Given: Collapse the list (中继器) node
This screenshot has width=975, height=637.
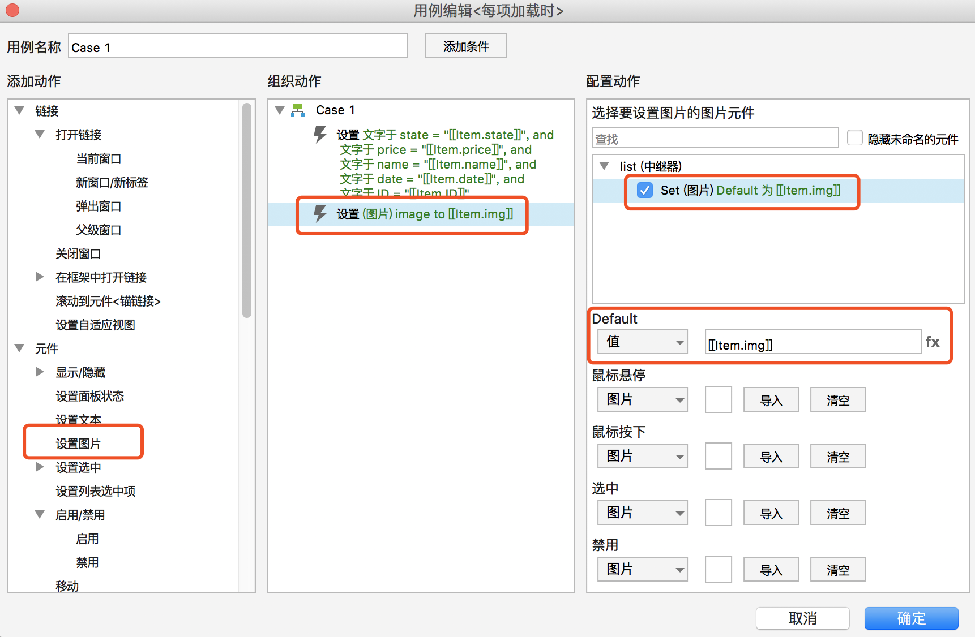Looking at the screenshot, I should (604, 166).
